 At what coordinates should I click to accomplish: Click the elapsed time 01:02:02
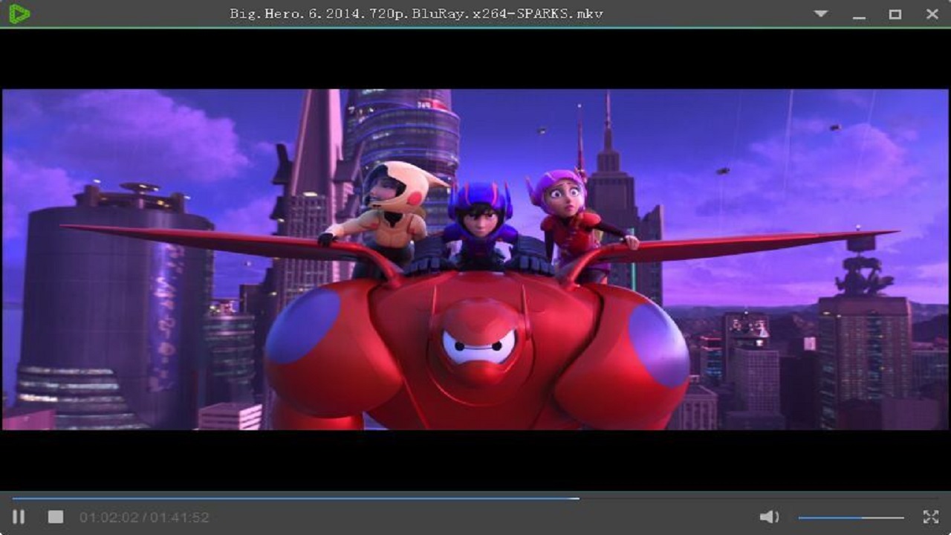pos(109,517)
